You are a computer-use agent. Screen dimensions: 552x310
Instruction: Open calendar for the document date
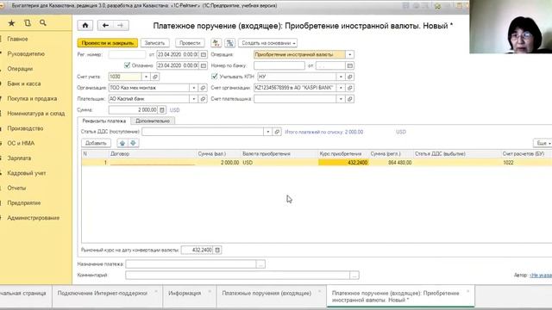coord(204,54)
